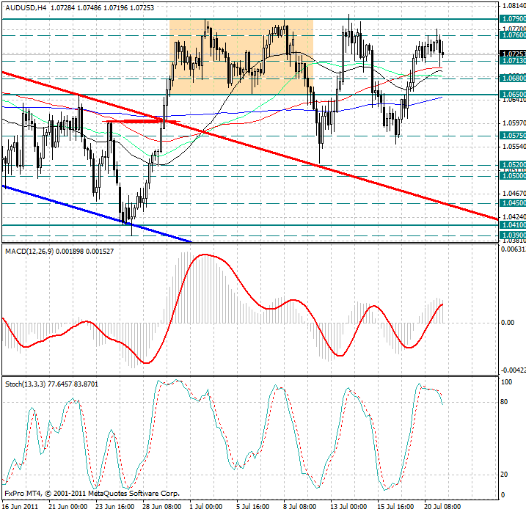Click the 1.04670 price scale value

coord(514,194)
